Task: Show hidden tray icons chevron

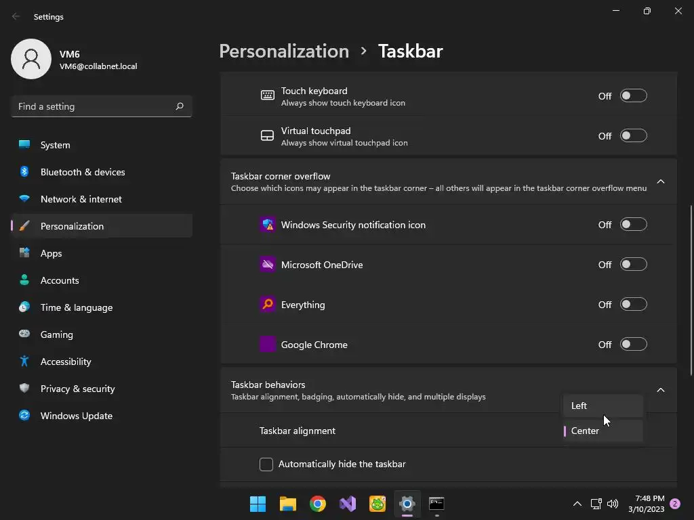Action: 577,504
